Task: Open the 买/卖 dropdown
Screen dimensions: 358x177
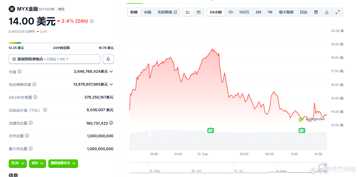Action: [18, 163]
